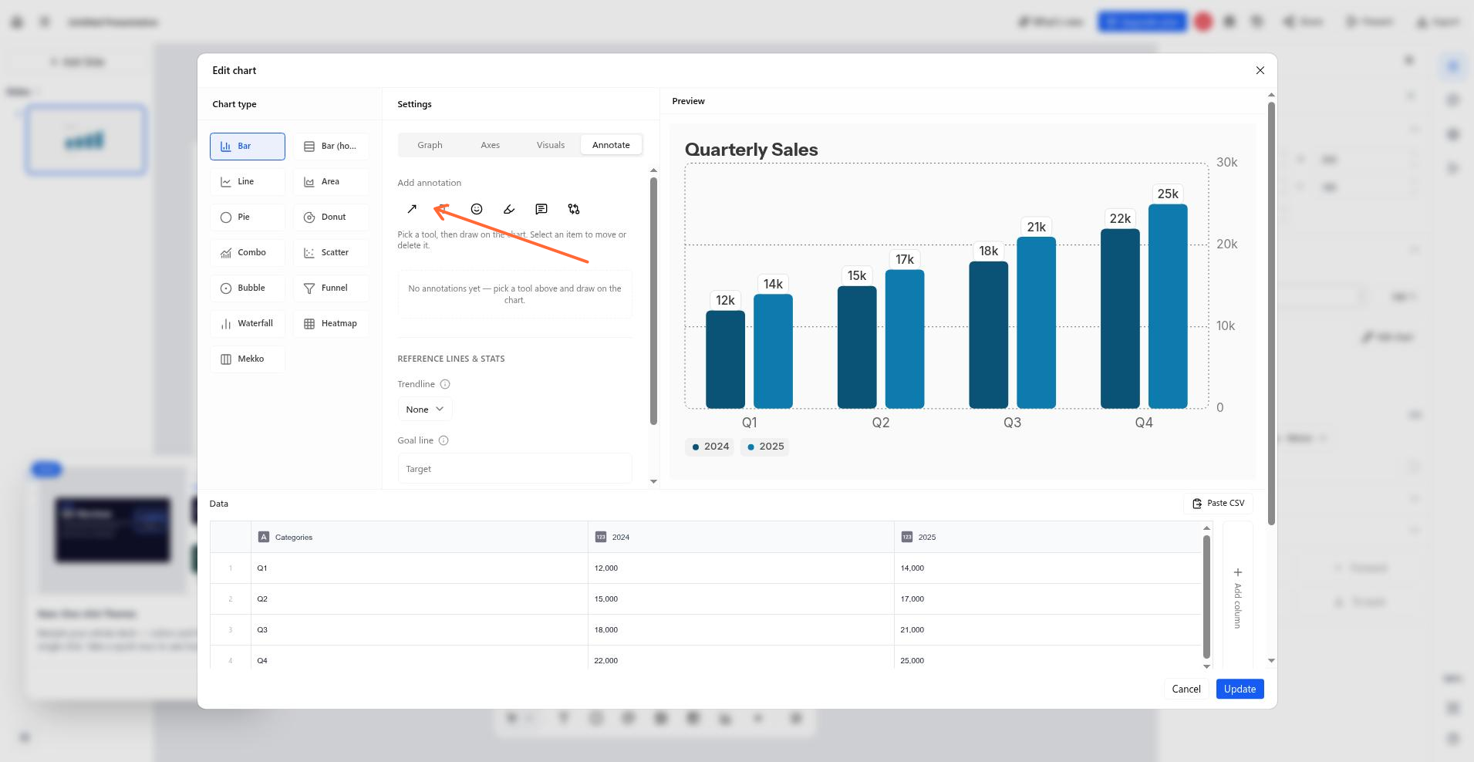This screenshot has height=762, width=1474.
Task: Click the Goal line Target input field
Action: (x=514, y=469)
